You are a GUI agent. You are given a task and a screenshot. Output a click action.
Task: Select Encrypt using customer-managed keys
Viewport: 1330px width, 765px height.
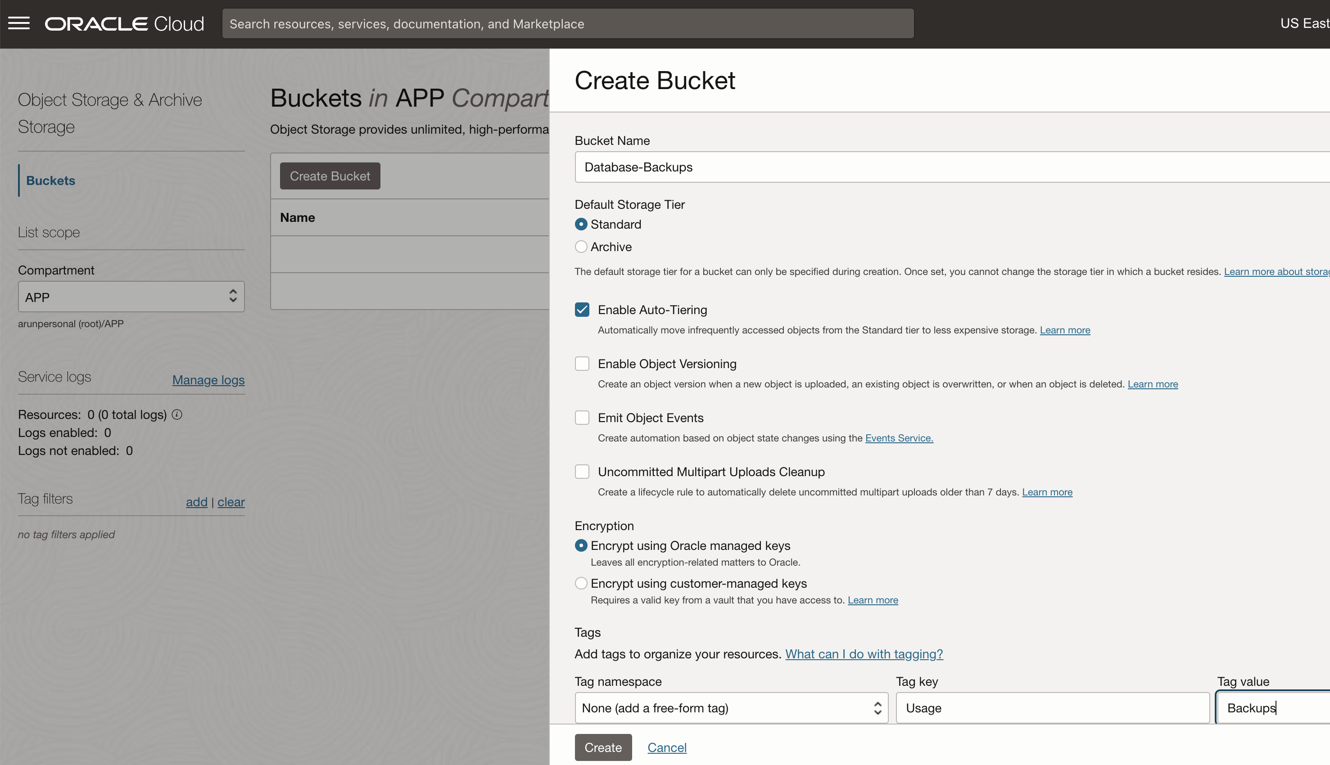[581, 583]
